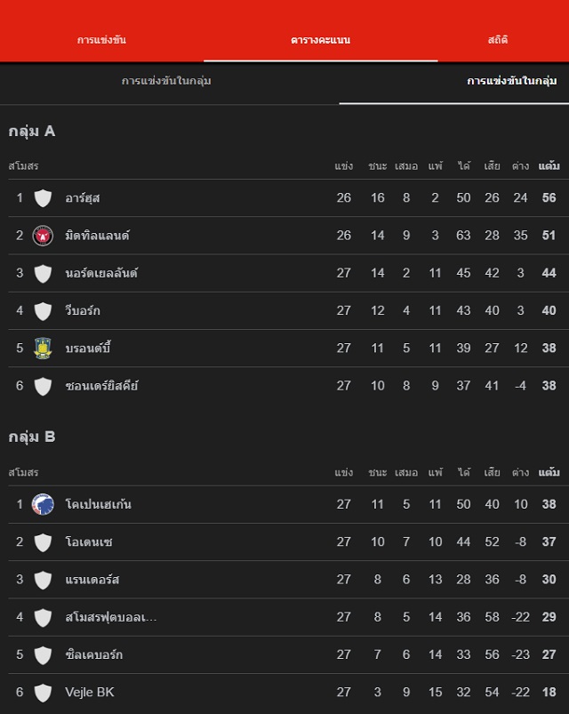Open the สถิติ tab

coord(498,40)
